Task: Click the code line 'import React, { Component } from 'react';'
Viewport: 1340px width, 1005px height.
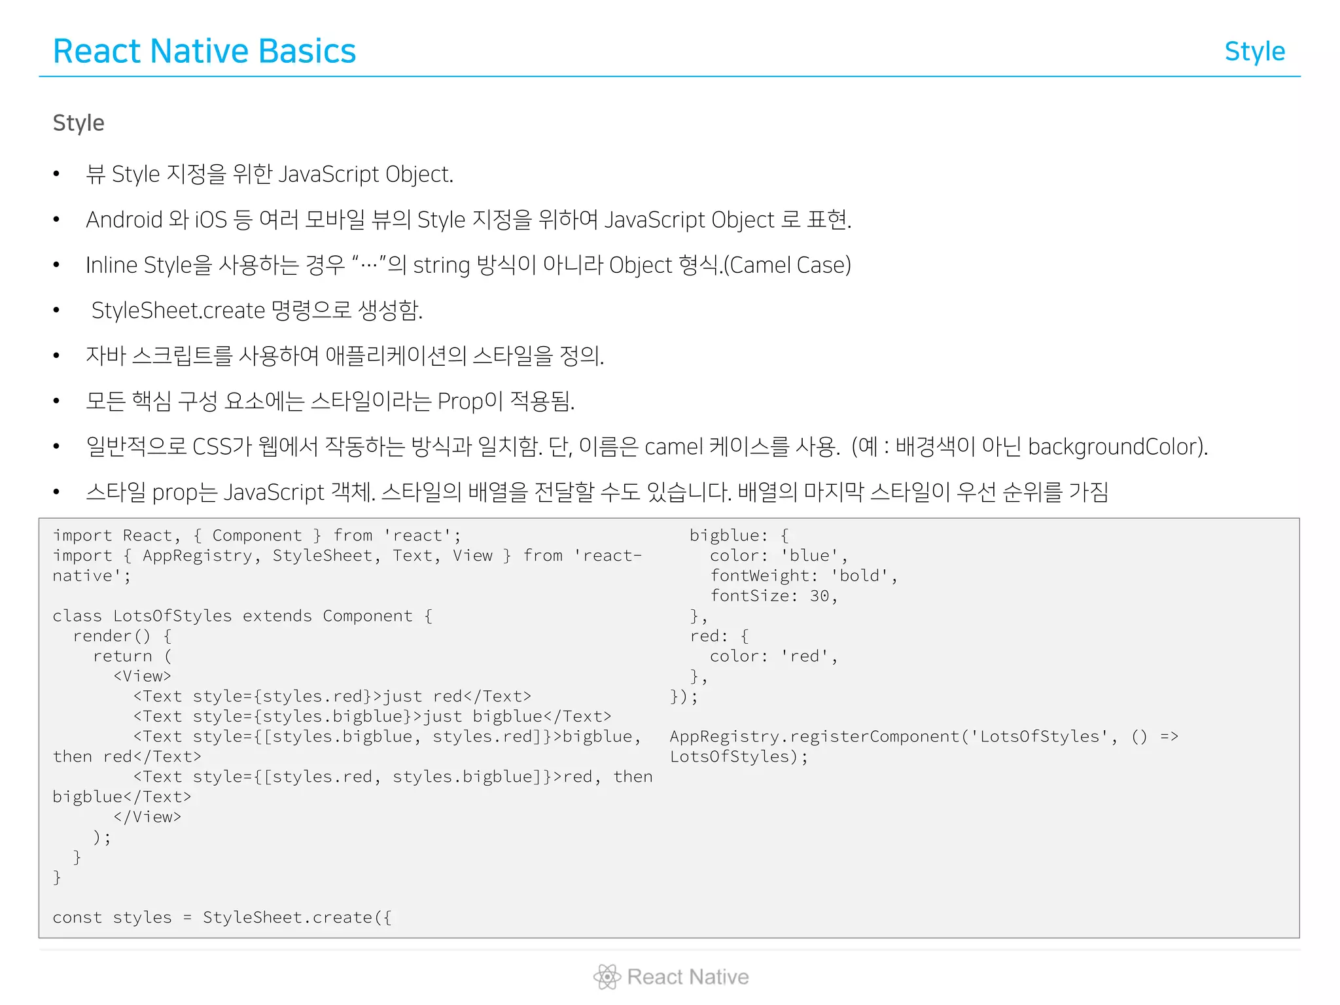Action: tap(257, 536)
